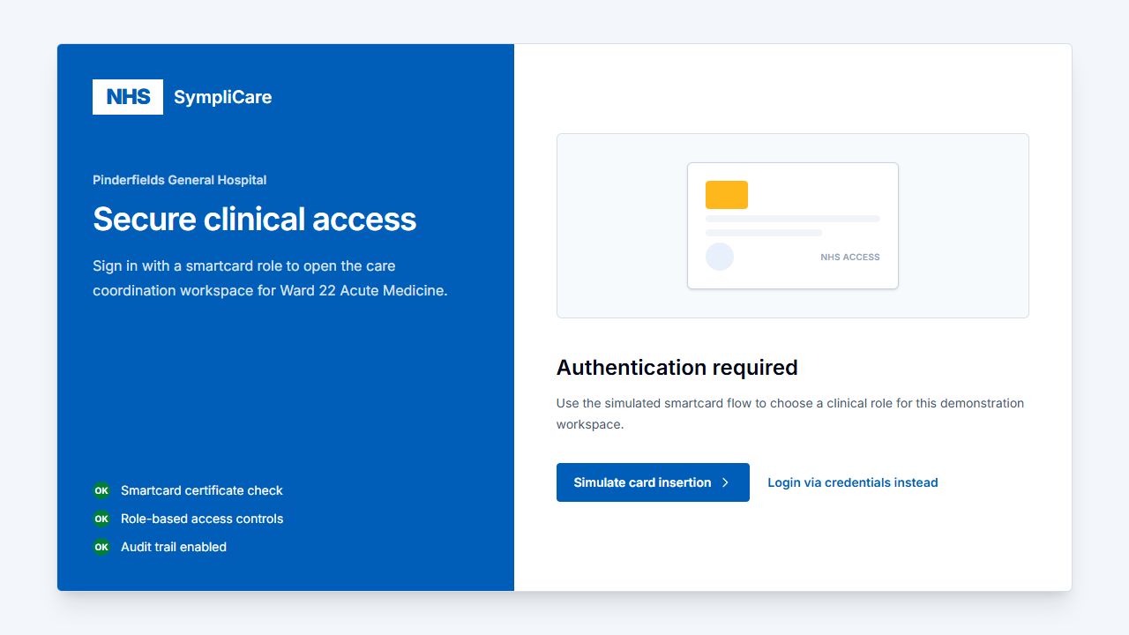The image size is (1129, 635).
Task: Click the Simulate card insertion button
Action: (653, 482)
